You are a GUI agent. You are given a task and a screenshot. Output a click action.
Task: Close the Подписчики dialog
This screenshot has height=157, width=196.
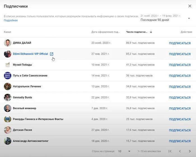click(x=190, y=6)
